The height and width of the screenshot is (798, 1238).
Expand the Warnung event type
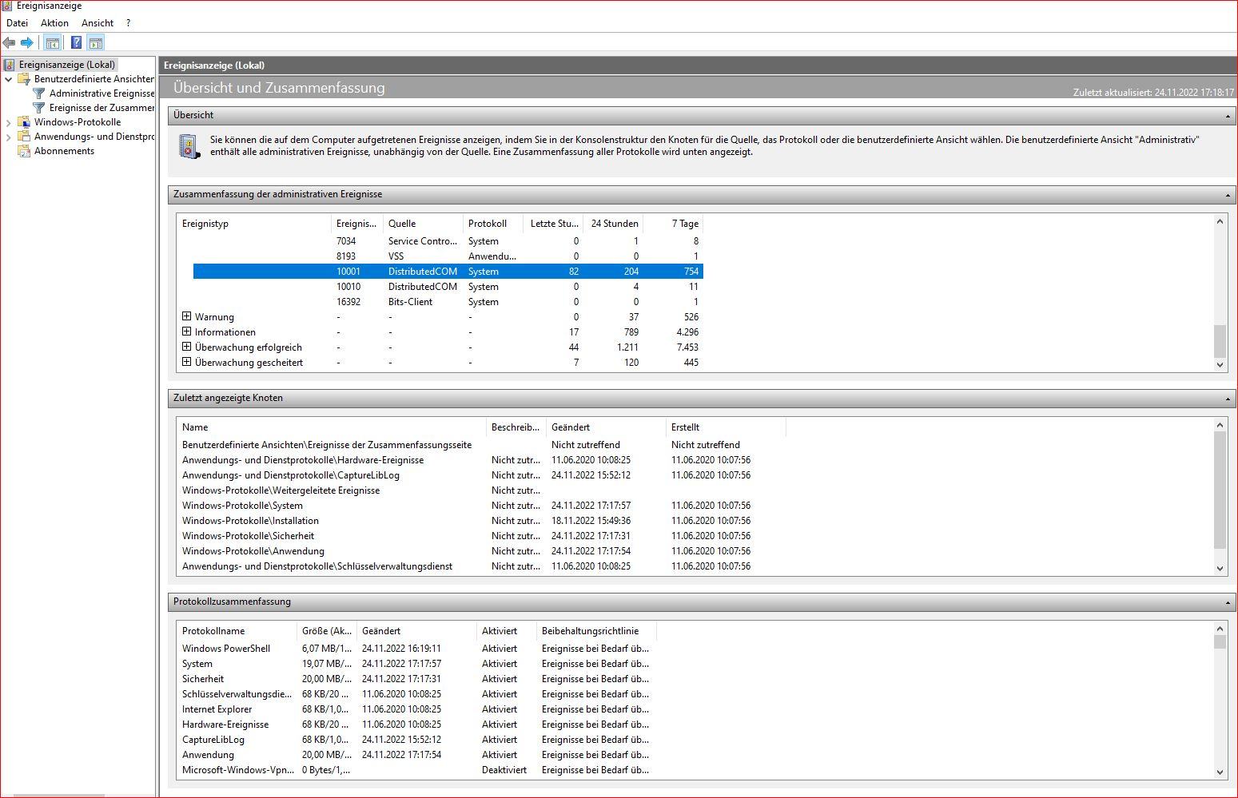[186, 316]
